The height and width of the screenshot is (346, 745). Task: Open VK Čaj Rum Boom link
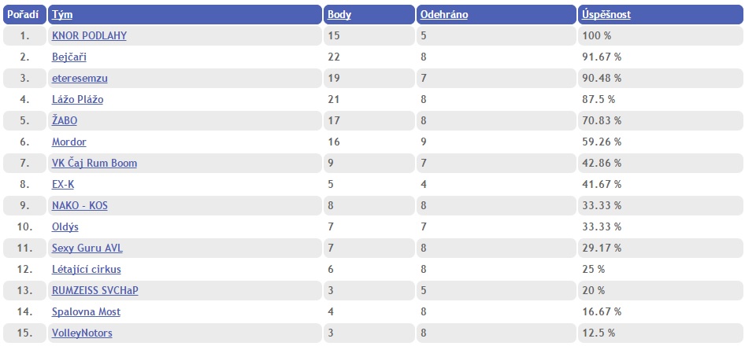coord(95,164)
